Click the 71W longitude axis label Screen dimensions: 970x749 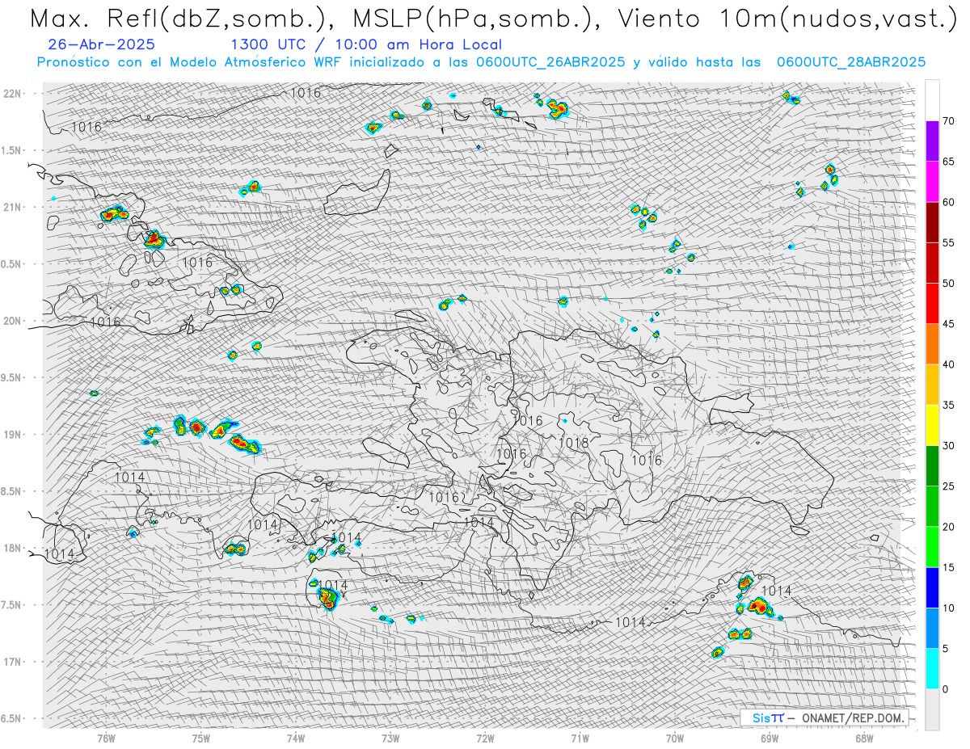coord(580,738)
